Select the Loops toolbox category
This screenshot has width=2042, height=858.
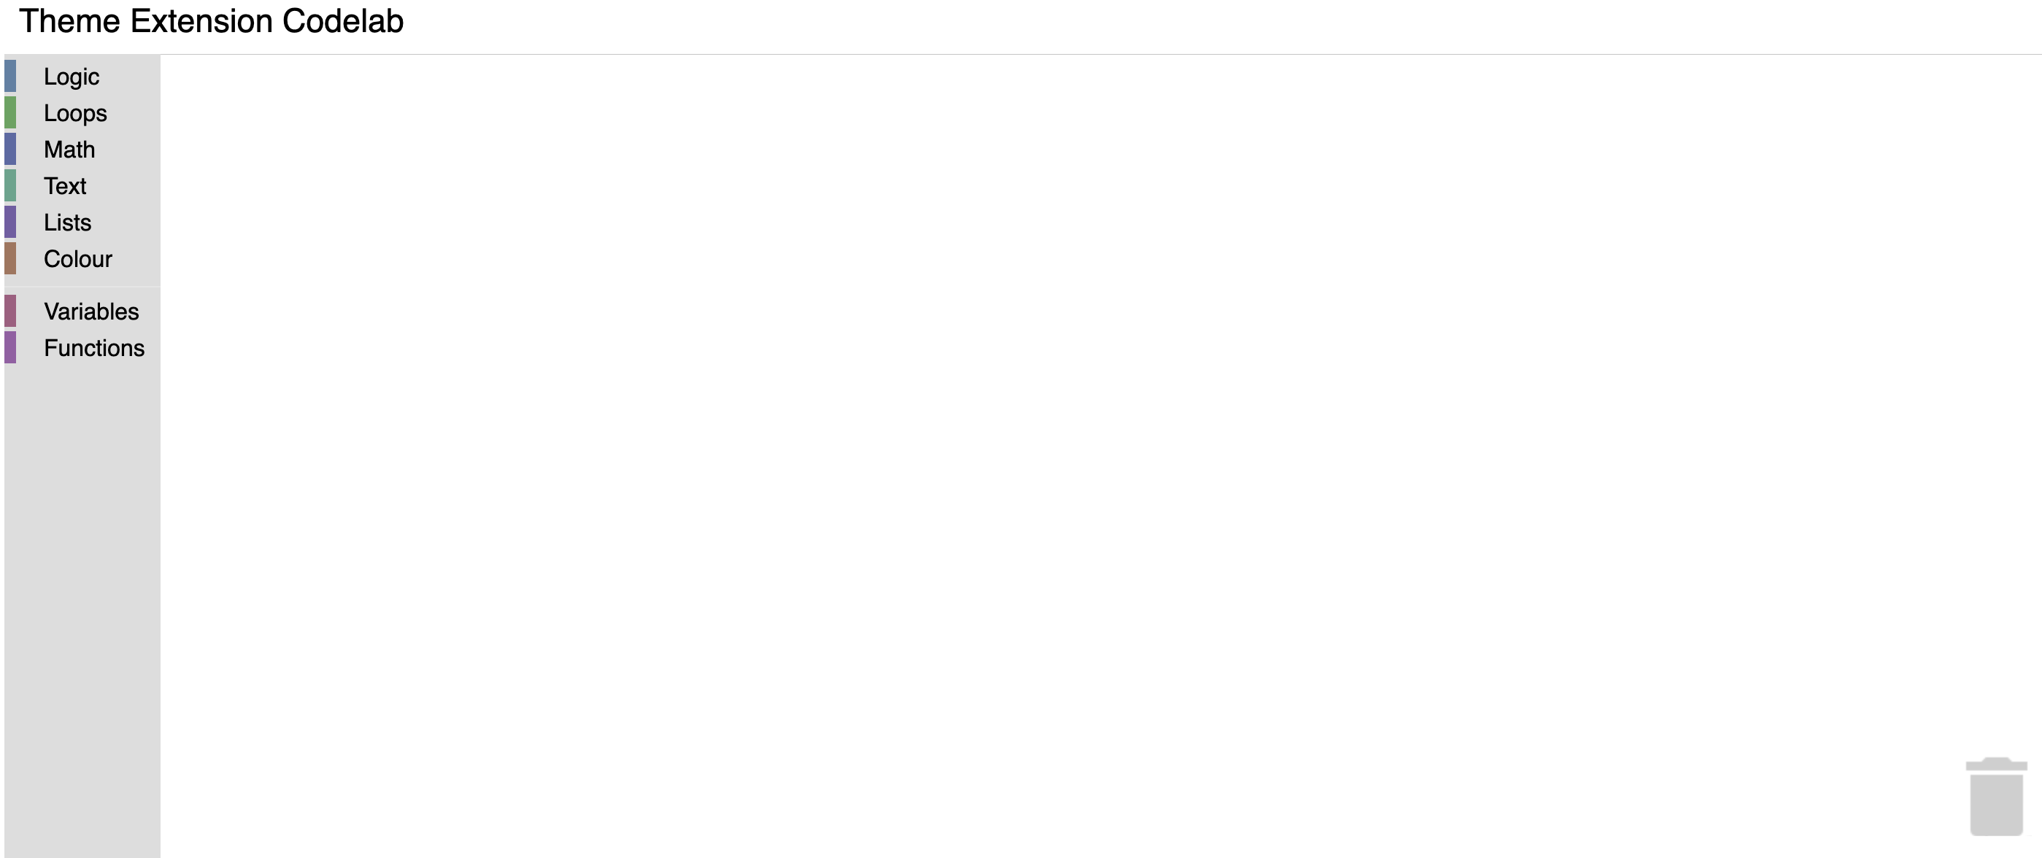[x=82, y=112]
